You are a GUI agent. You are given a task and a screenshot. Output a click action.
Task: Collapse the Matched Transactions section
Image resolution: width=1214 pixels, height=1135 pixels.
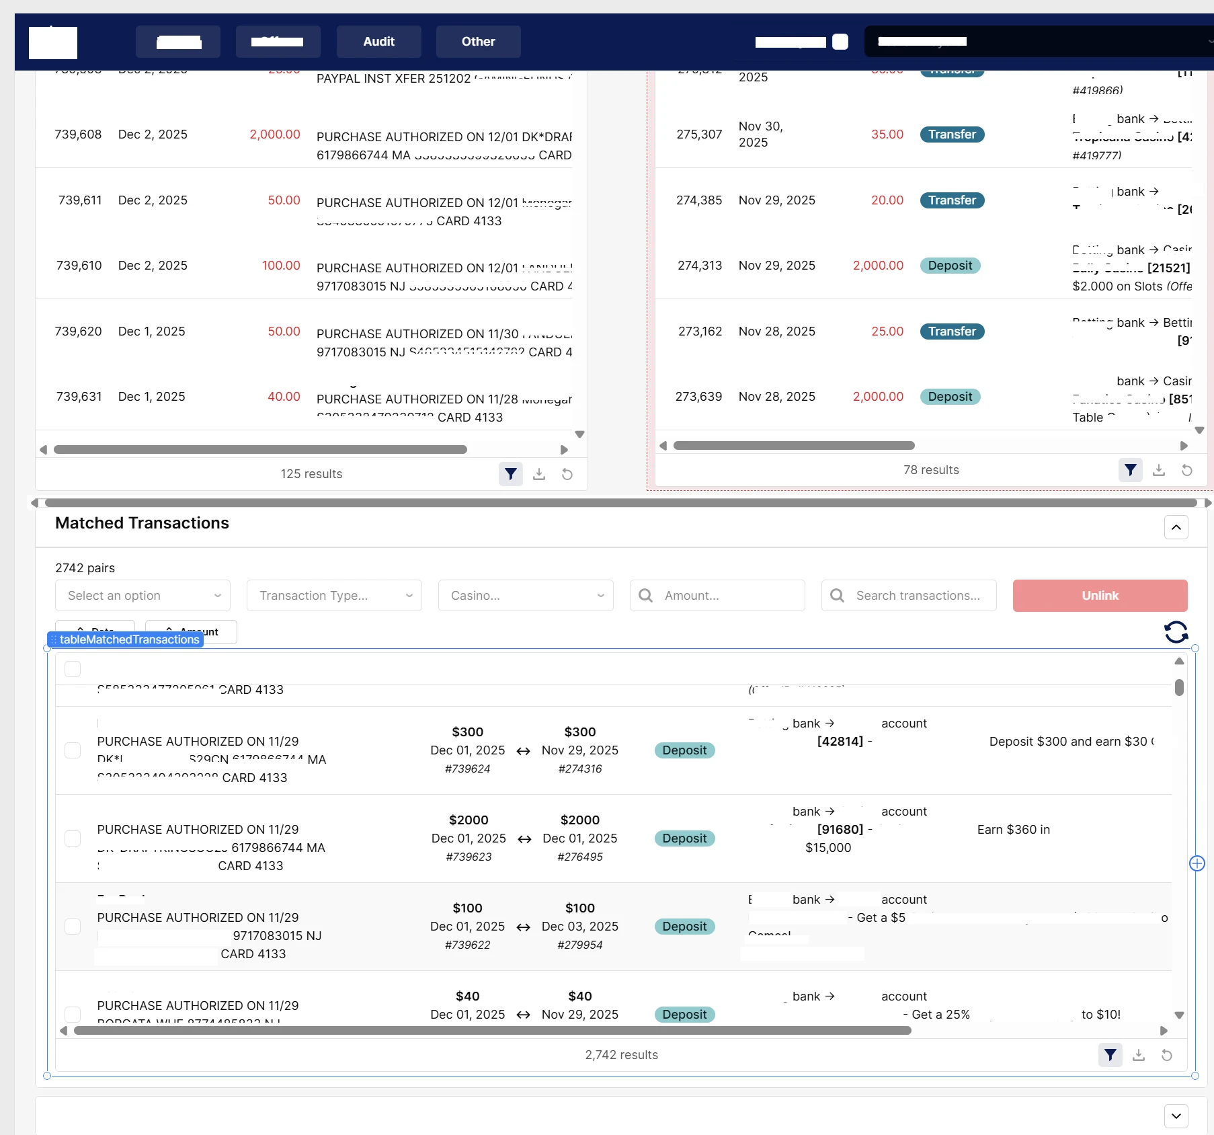tap(1176, 527)
